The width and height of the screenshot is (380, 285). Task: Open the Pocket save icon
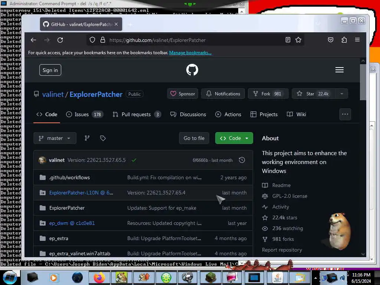pyautogui.click(x=331, y=40)
